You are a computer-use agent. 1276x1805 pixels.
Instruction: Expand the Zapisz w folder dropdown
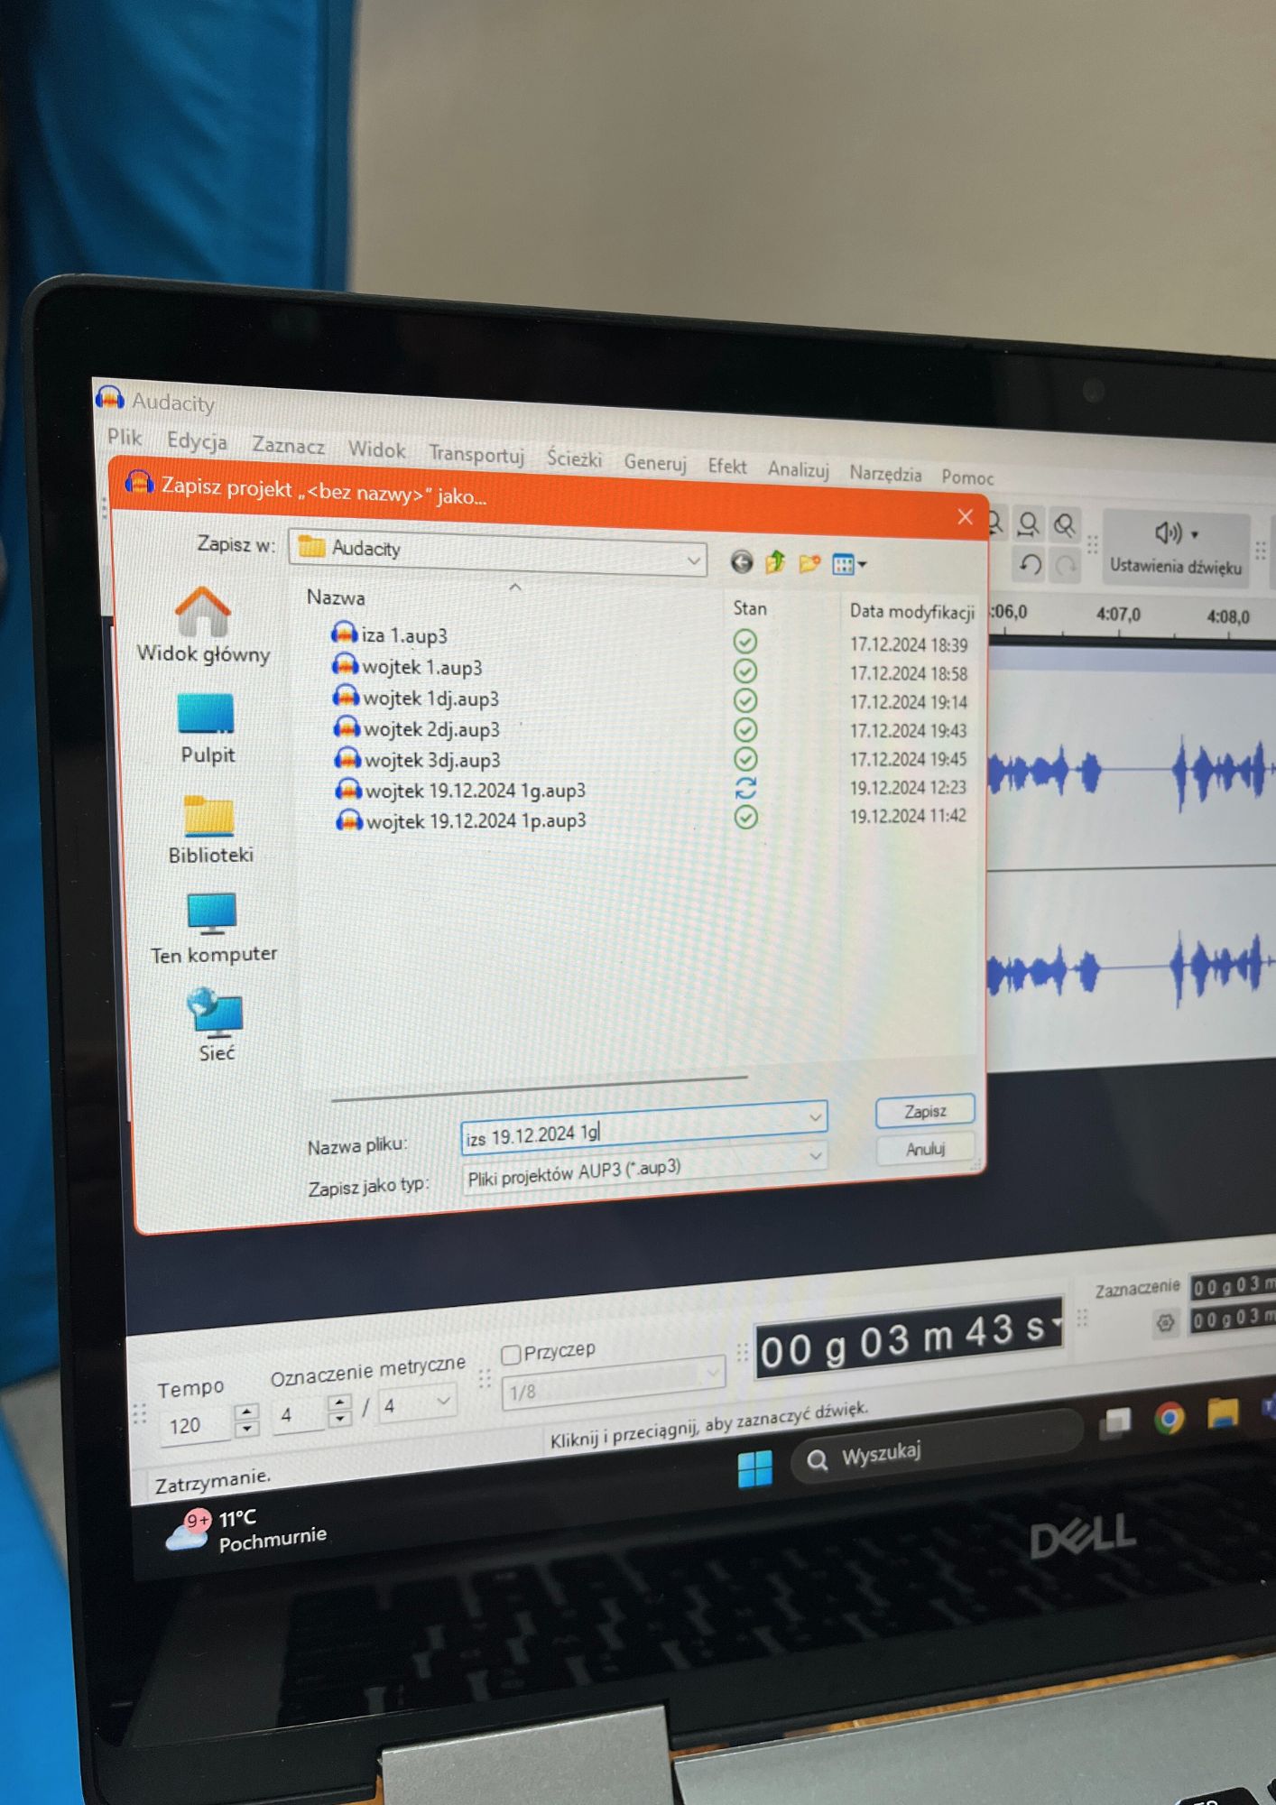coord(693,560)
